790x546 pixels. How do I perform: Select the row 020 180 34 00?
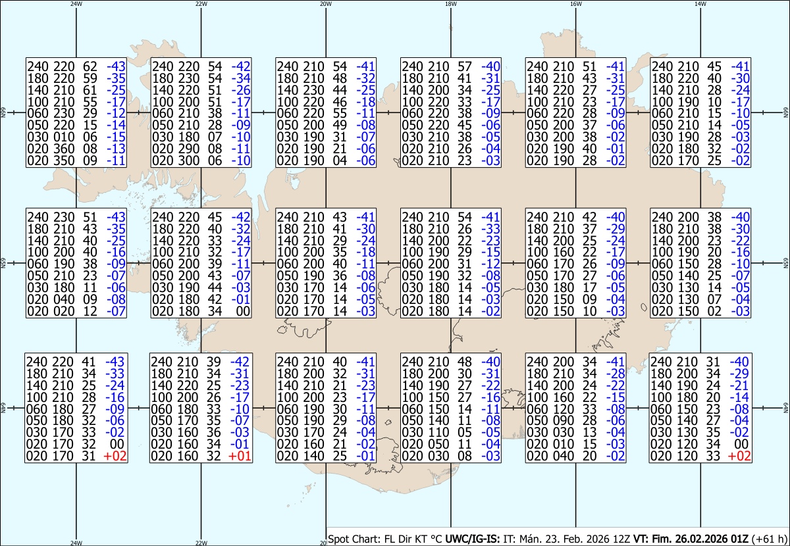coord(201,312)
